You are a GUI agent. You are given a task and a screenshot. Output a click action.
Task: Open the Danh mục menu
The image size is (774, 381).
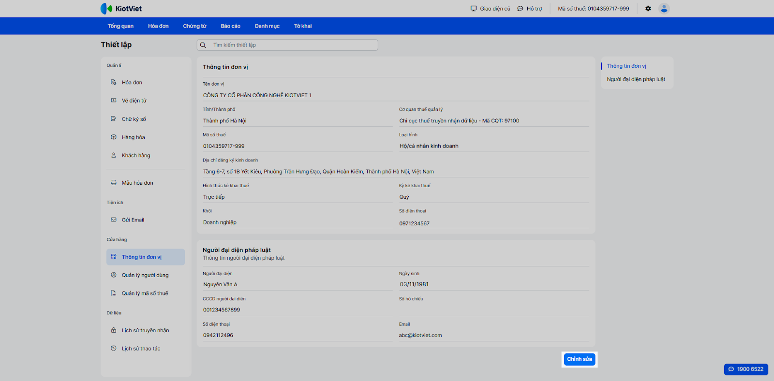coord(267,26)
